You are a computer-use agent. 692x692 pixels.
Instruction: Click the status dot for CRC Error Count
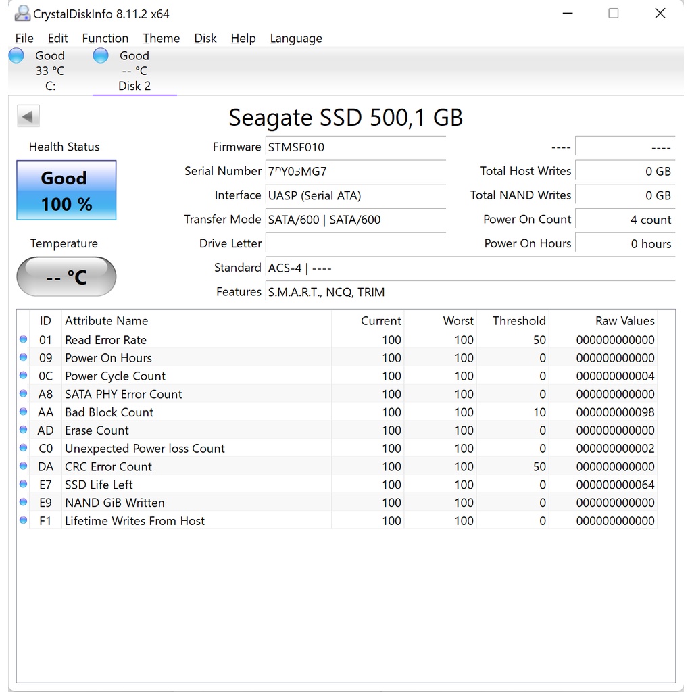[x=24, y=466]
